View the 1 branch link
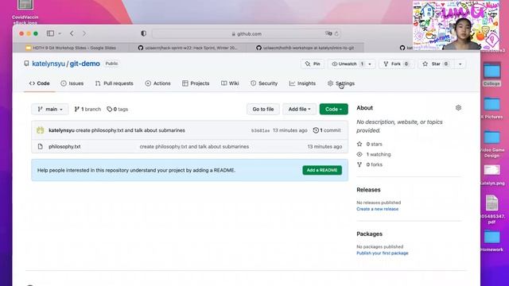The height and width of the screenshot is (286, 509). [87, 110]
